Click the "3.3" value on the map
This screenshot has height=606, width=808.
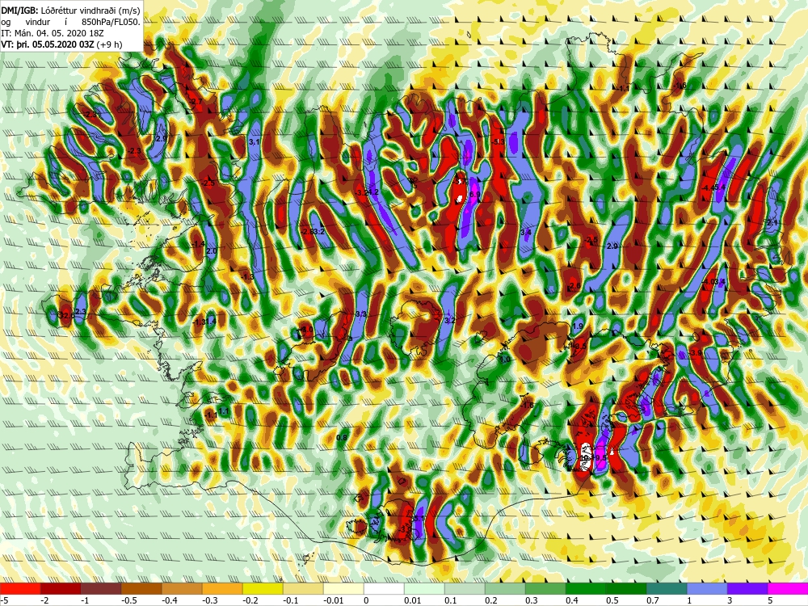pos(360,314)
